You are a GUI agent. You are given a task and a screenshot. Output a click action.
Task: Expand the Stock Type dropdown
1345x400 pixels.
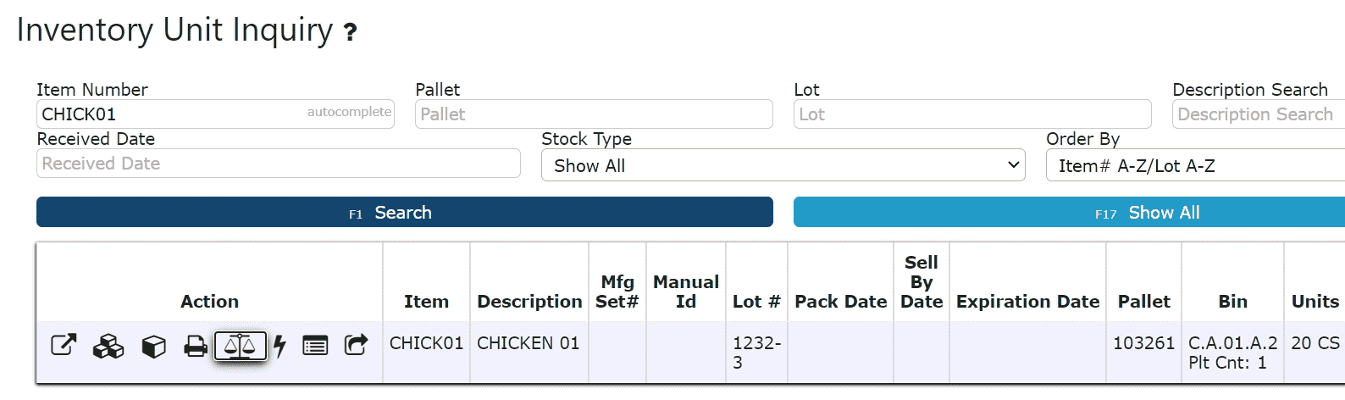783,165
